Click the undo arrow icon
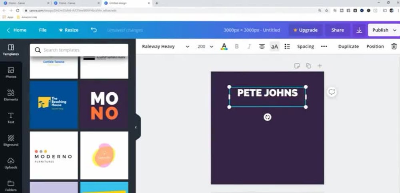Viewport: 400px width, 193px height. [x=94, y=30]
